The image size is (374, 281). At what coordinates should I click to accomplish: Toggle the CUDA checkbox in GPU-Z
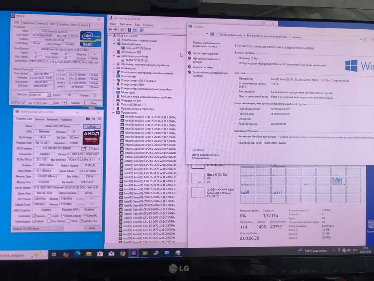pyautogui.click(x=49, y=216)
